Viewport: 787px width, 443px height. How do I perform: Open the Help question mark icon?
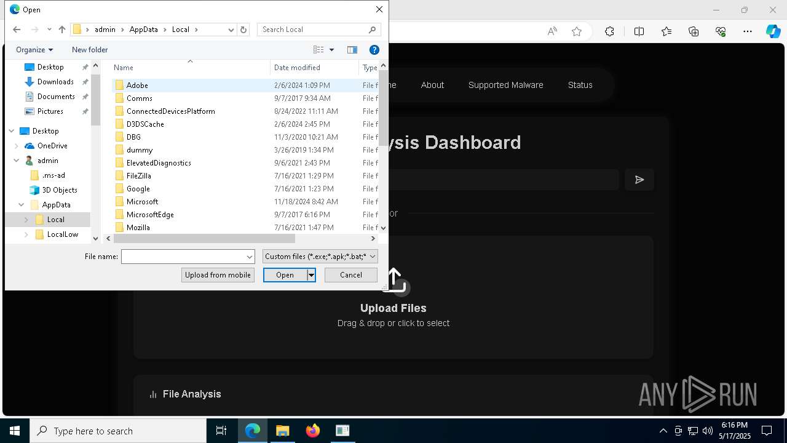(x=374, y=50)
